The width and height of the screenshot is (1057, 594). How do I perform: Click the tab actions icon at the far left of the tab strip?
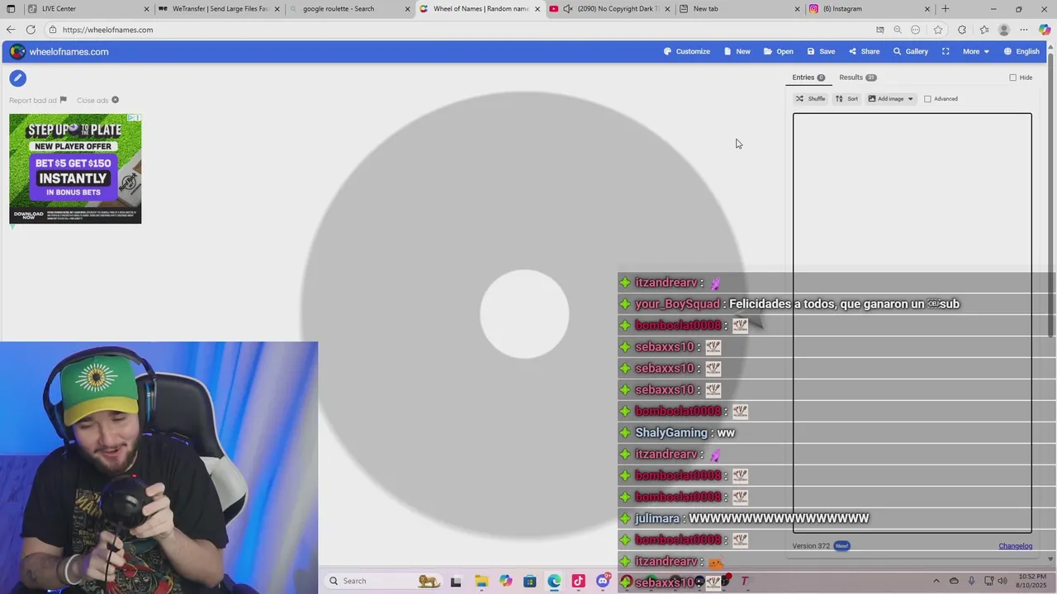click(x=11, y=9)
